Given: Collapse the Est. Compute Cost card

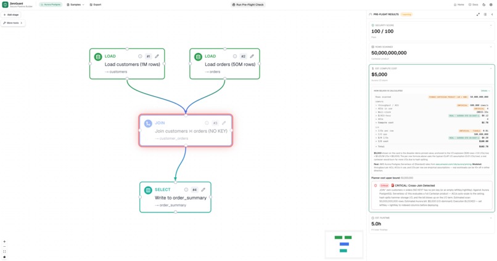Looking at the screenshot, I should [491, 68].
